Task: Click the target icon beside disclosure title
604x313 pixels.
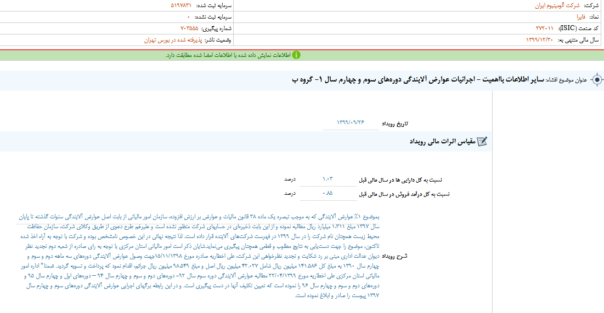Action: (x=597, y=79)
